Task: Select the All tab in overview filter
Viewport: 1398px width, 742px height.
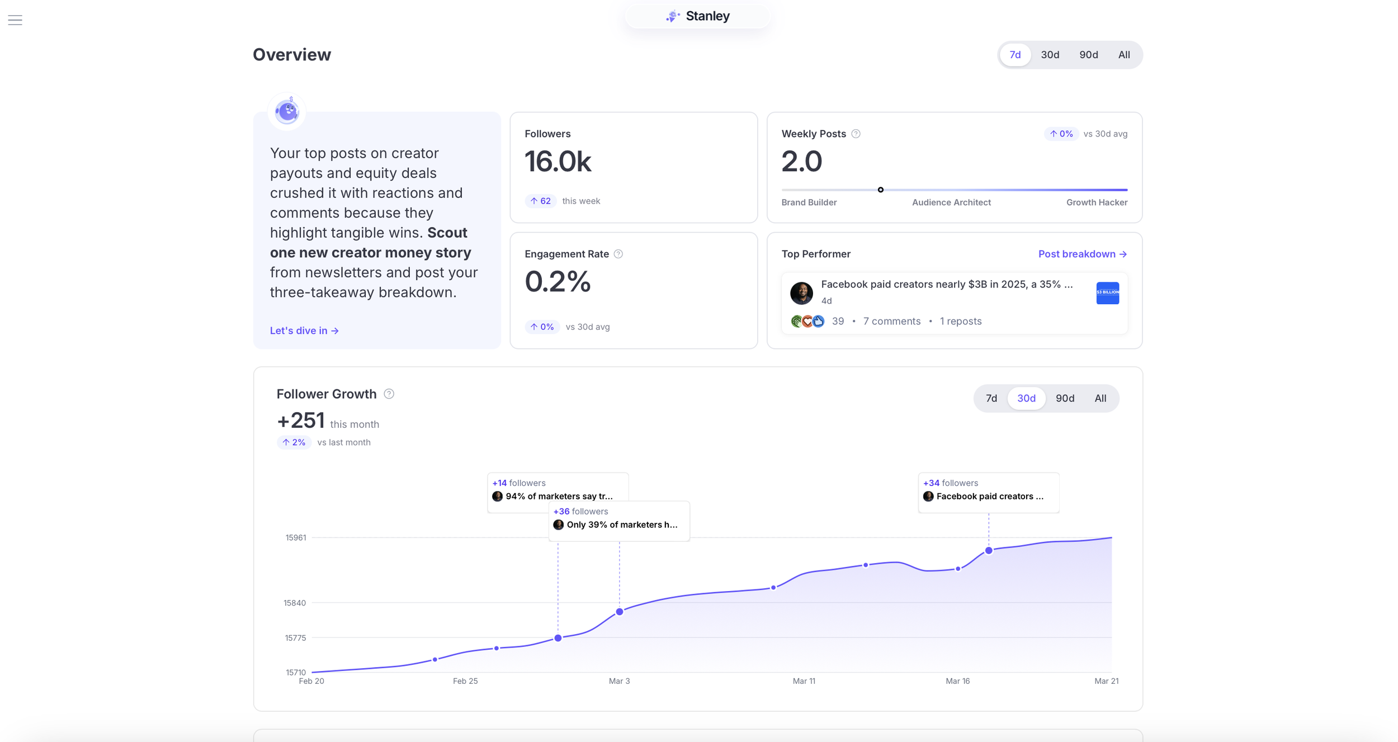Action: click(1123, 54)
